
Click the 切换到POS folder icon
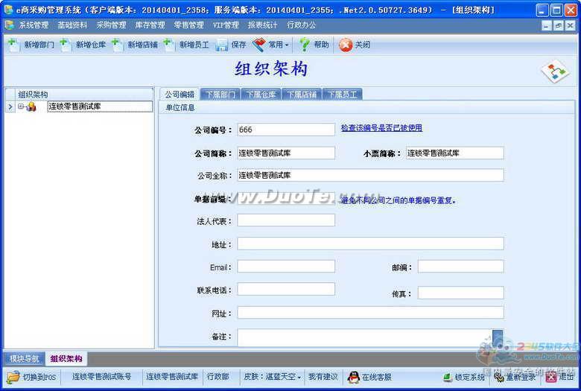pos(13,377)
